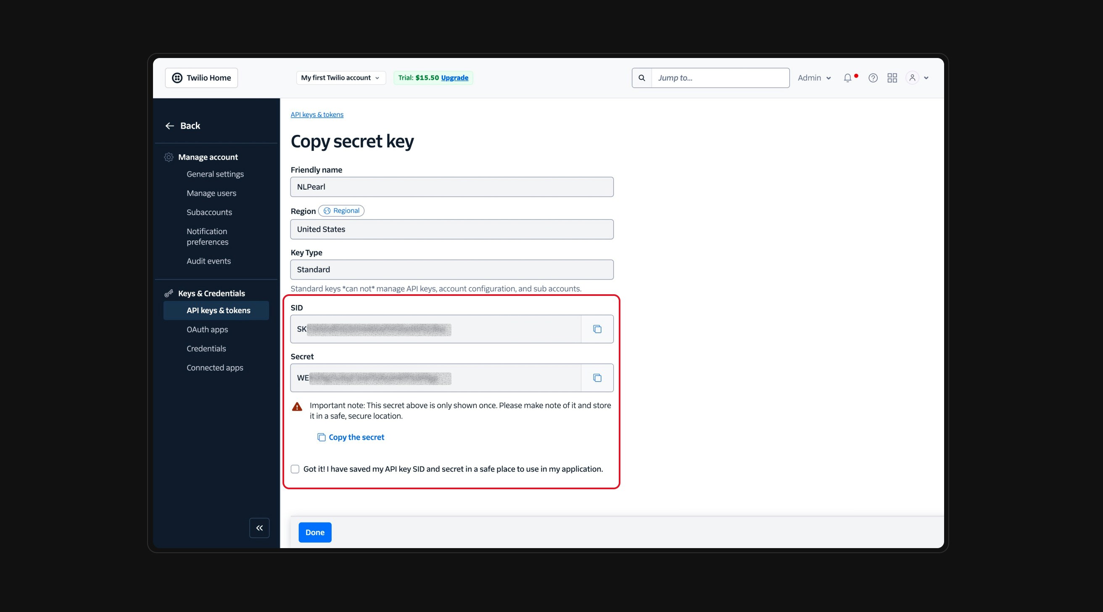The width and height of the screenshot is (1103, 612).
Task: Click the 'Copy the secret' link
Action: click(x=356, y=437)
